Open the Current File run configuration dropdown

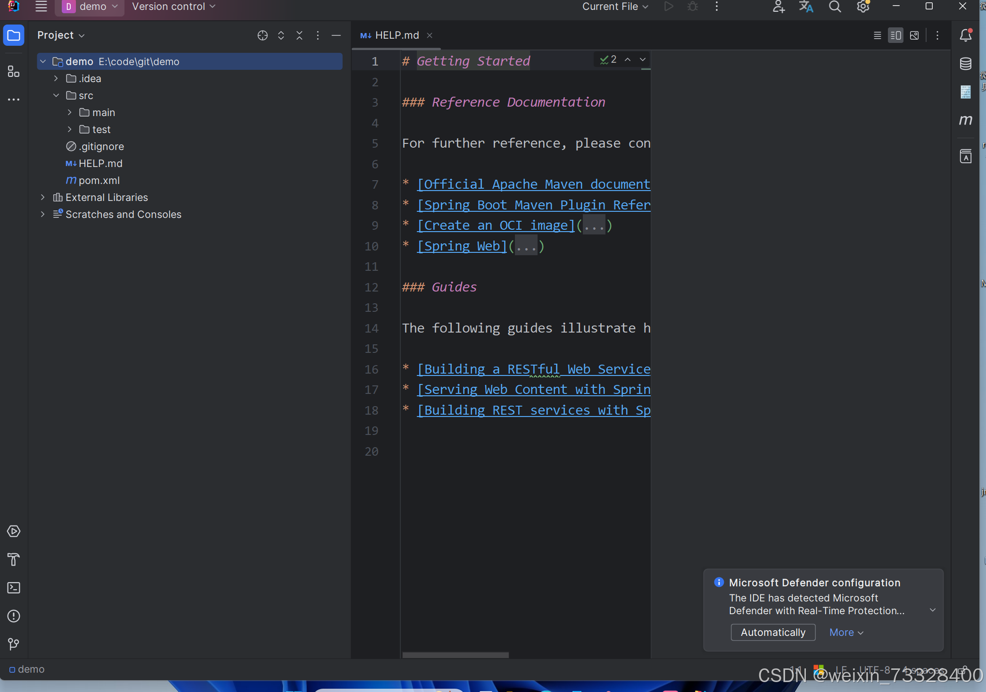[615, 7]
